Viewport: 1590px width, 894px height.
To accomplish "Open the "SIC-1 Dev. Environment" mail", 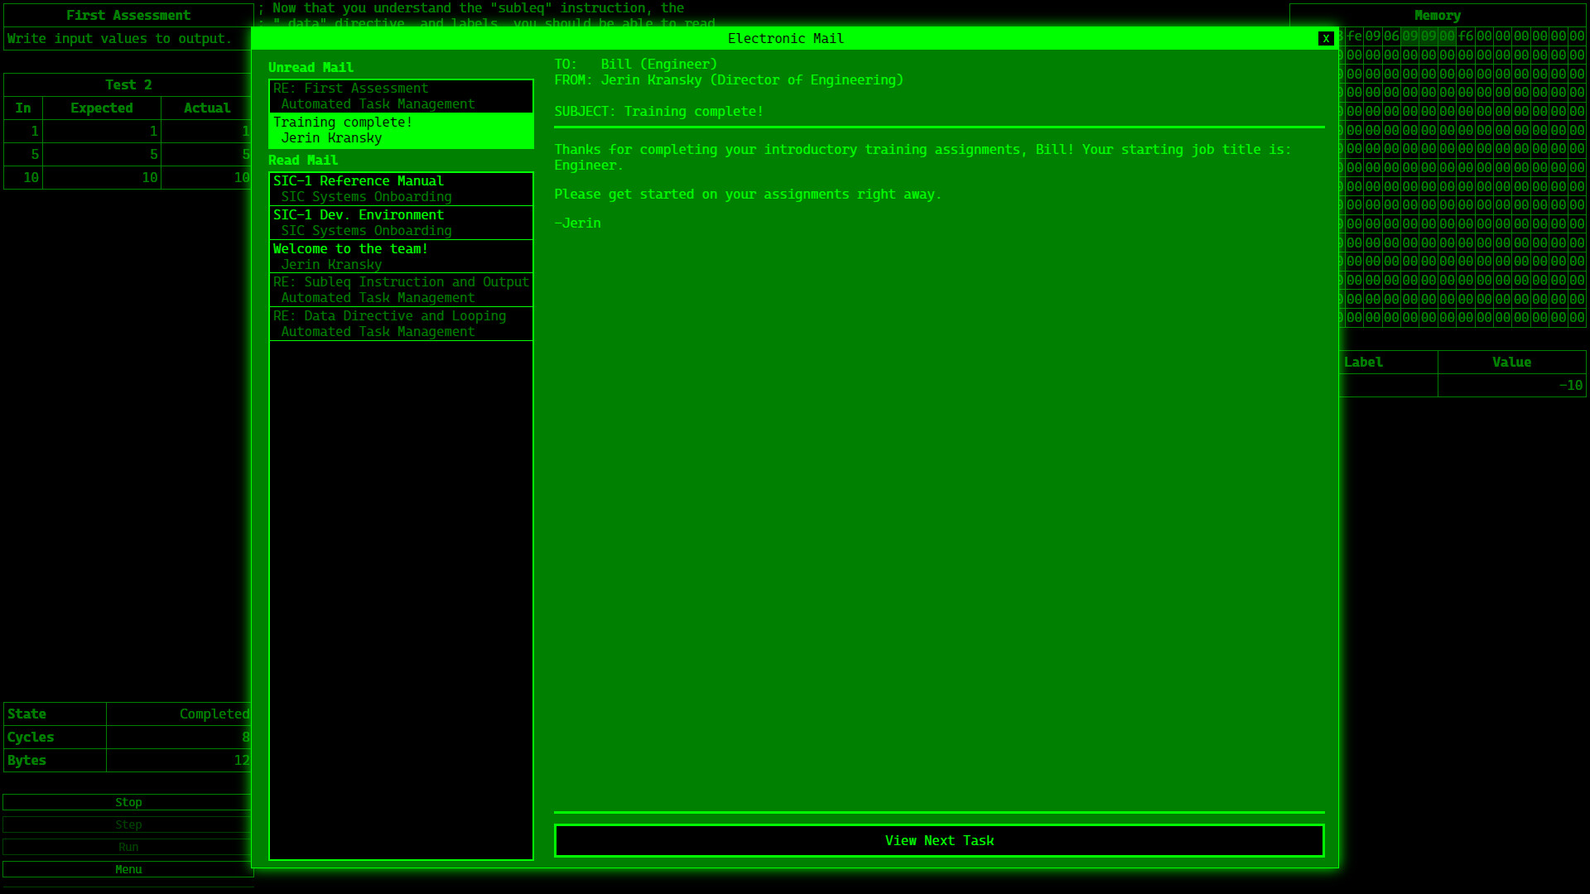I will 401,223.
